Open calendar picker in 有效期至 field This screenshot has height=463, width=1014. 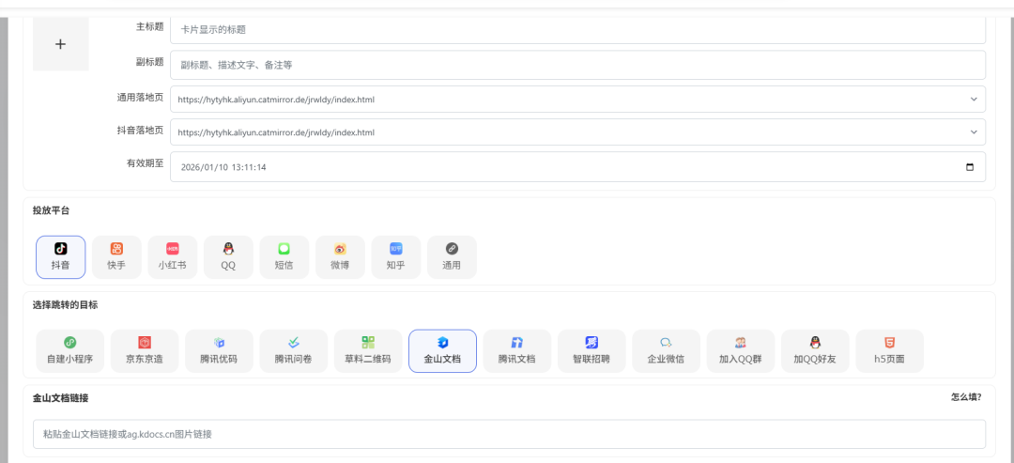[x=969, y=167]
